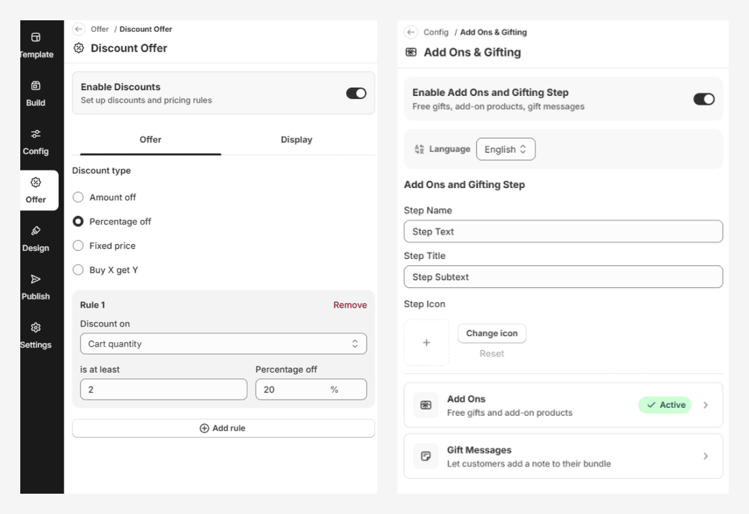Select the Buy X get Y discount type
This screenshot has height=514, width=749.
pyautogui.click(x=78, y=270)
